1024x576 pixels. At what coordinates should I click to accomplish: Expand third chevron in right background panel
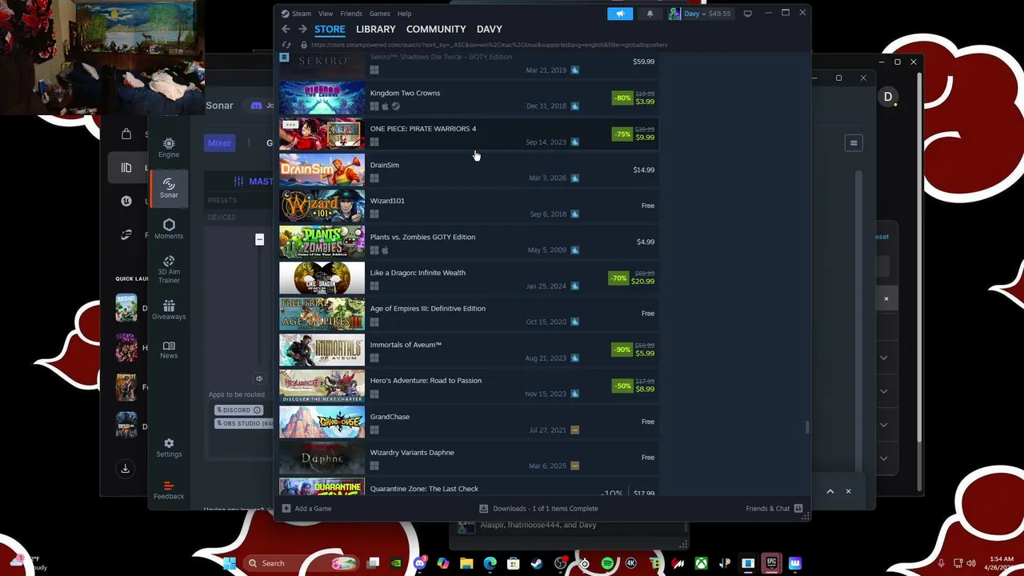pos(883,425)
